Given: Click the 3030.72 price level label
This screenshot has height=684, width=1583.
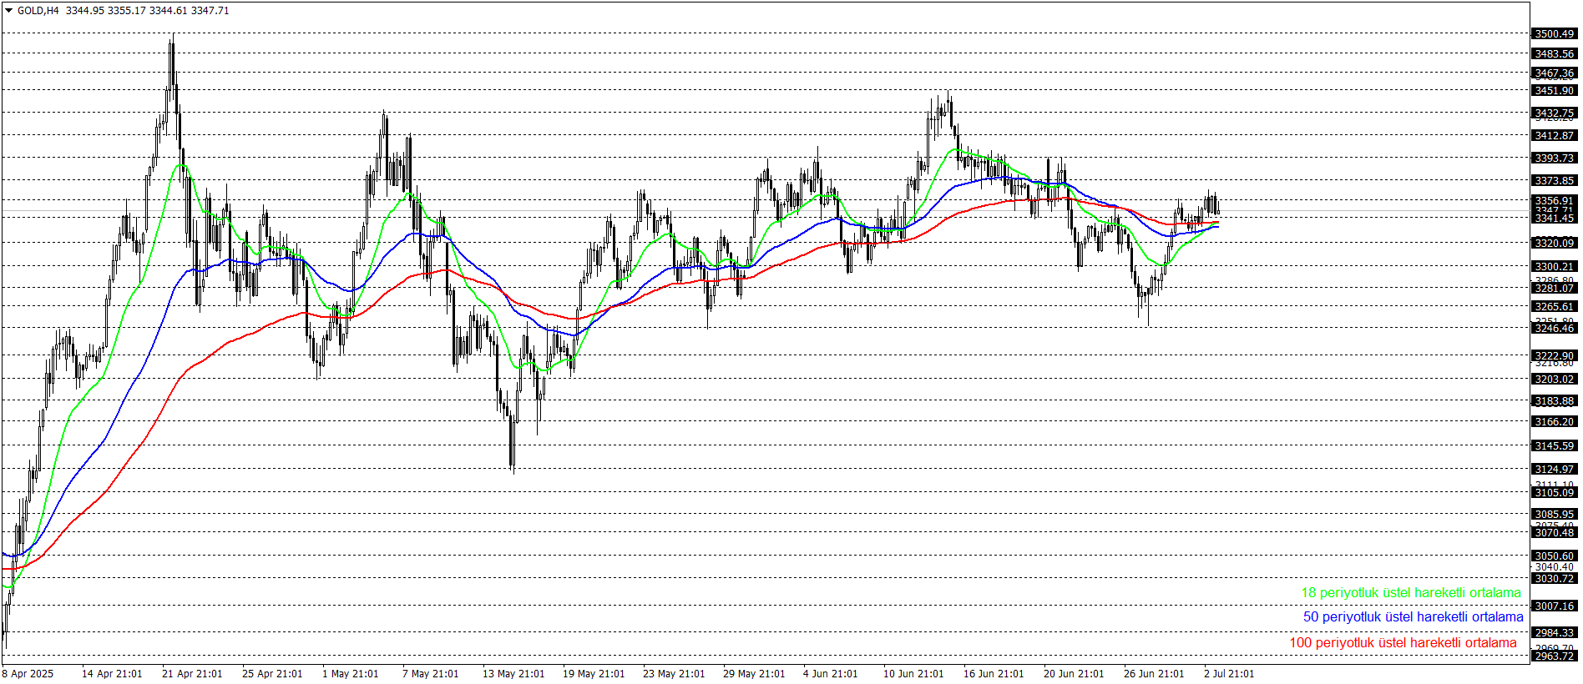Looking at the screenshot, I should [1555, 579].
